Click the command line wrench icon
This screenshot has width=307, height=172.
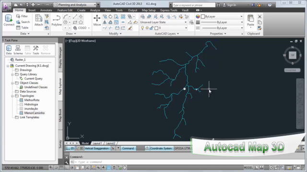(67, 162)
